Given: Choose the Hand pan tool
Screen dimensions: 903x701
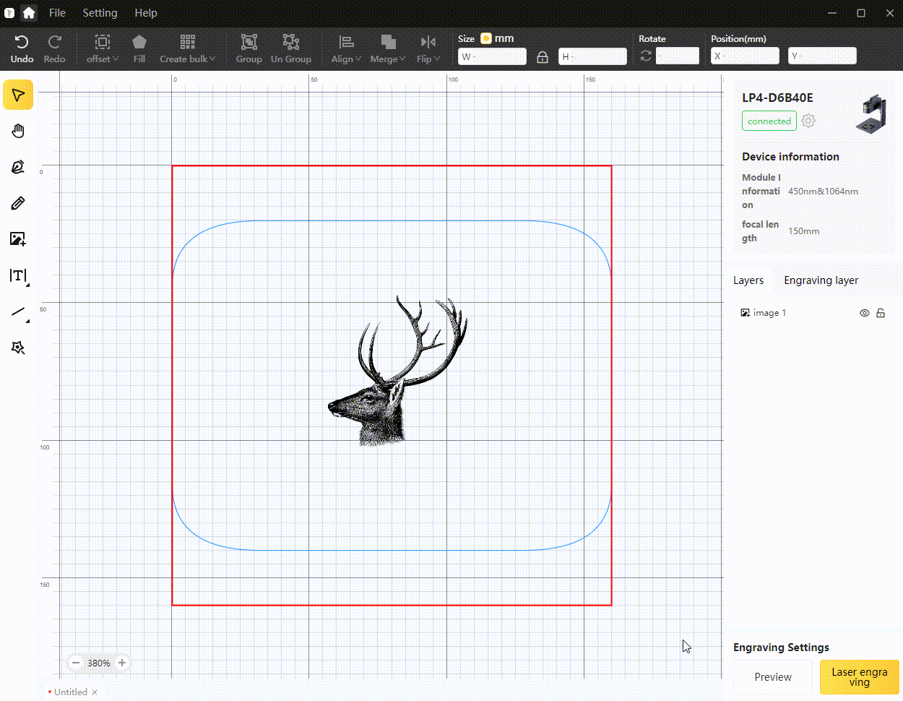Looking at the screenshot, I should point(18,131).
